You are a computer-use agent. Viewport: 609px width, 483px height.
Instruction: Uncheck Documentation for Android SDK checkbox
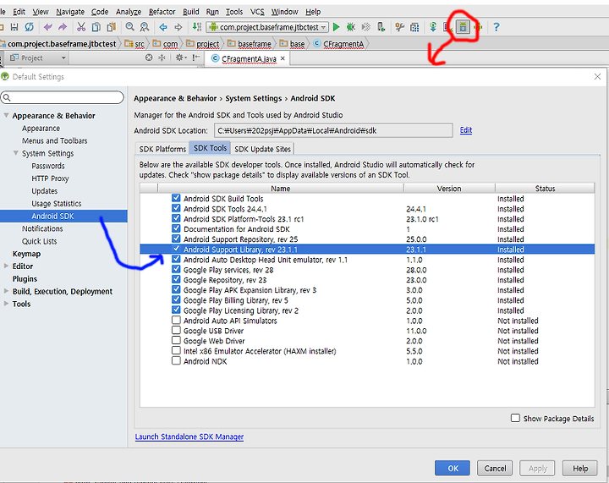coord(176,228)
